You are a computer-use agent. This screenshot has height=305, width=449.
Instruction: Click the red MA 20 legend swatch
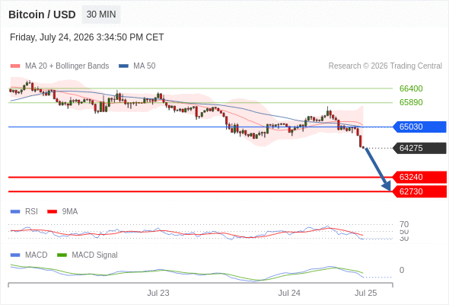click(x=15, y=66)
